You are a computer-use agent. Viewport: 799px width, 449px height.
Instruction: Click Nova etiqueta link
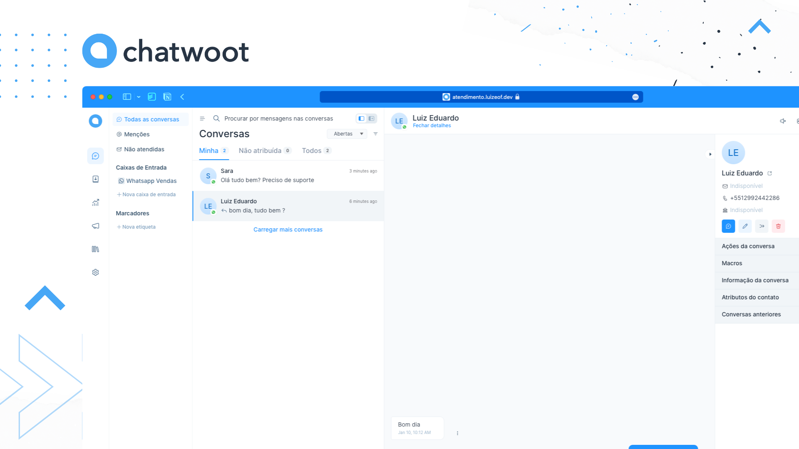pos(136,227)
